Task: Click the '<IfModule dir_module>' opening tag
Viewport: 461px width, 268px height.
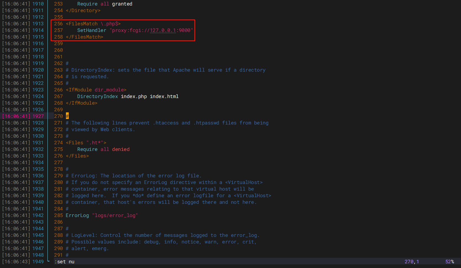Action: click(x=96, y=90)
